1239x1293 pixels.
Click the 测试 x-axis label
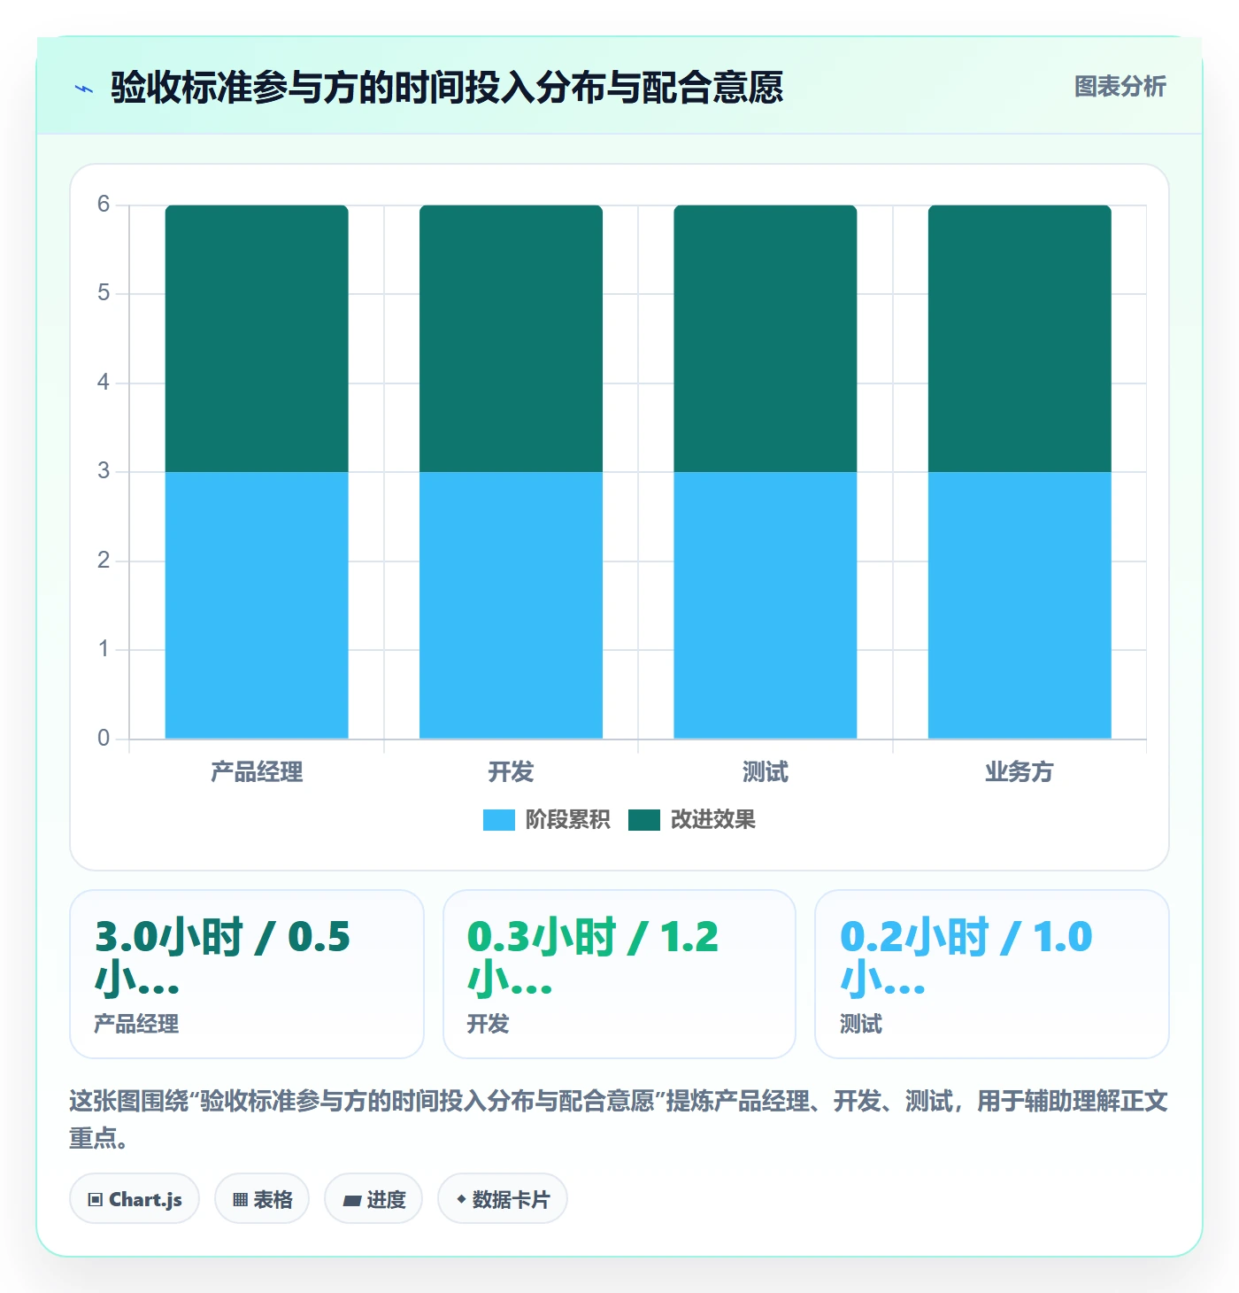click(766, 772)
